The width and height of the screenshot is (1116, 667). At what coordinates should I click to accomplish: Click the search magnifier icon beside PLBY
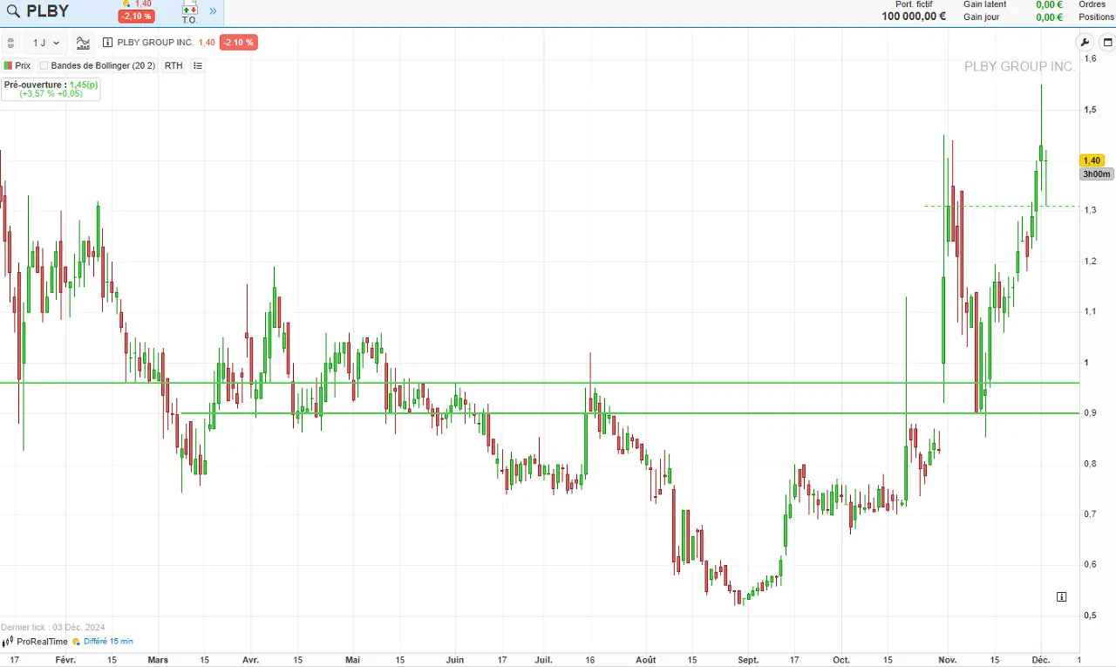(x=13, y=11)
